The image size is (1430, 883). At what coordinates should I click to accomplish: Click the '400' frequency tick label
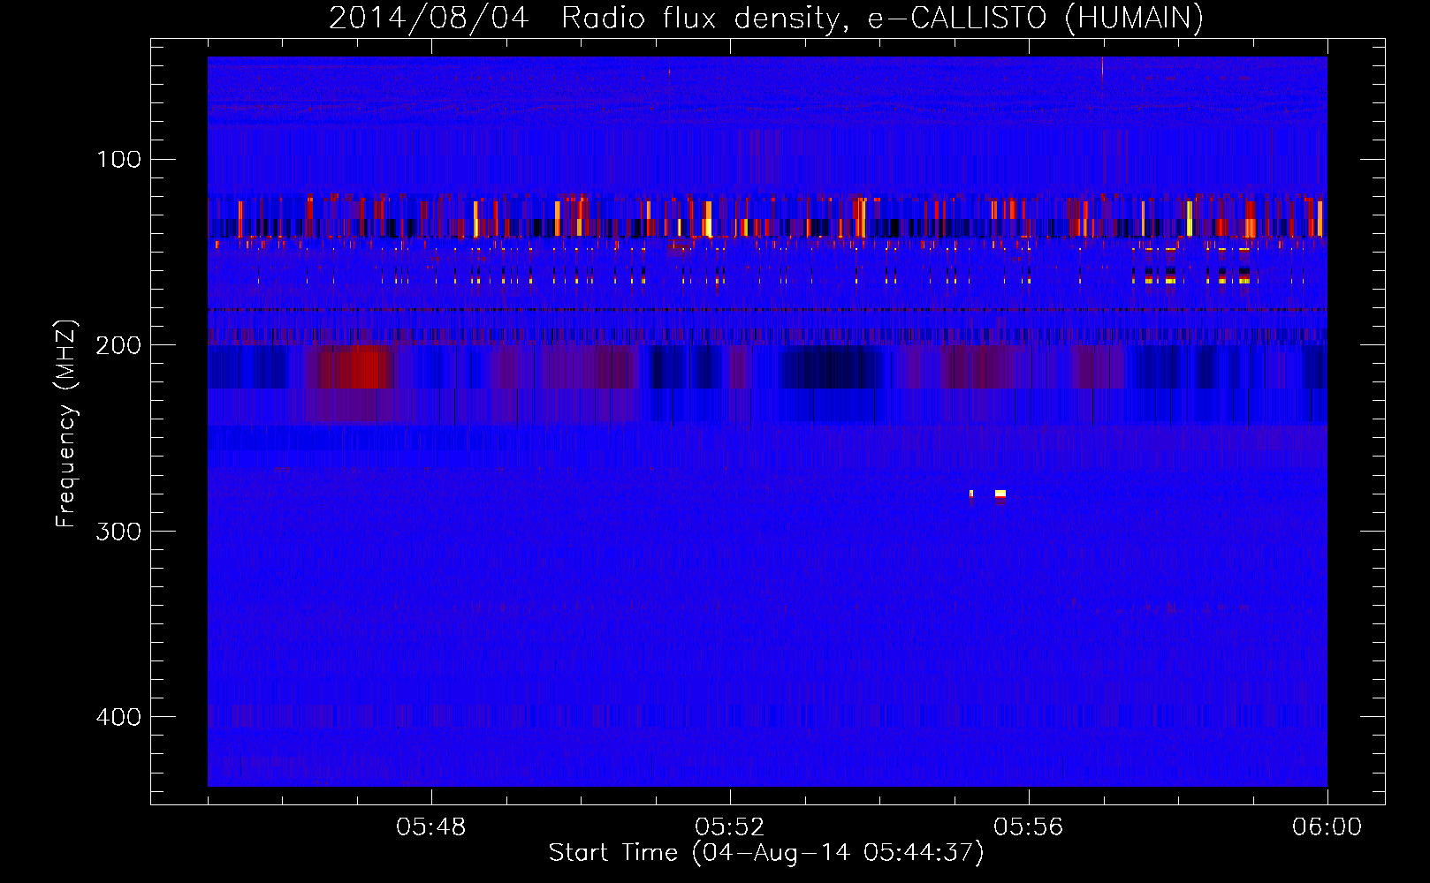click(118, 716)
